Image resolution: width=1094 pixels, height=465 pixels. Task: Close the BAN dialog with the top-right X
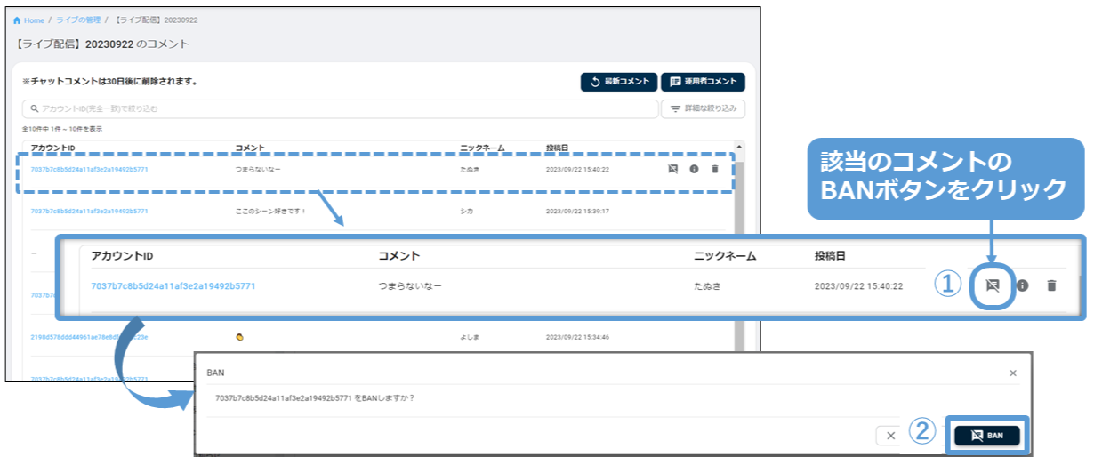(x=1012, y=373)
